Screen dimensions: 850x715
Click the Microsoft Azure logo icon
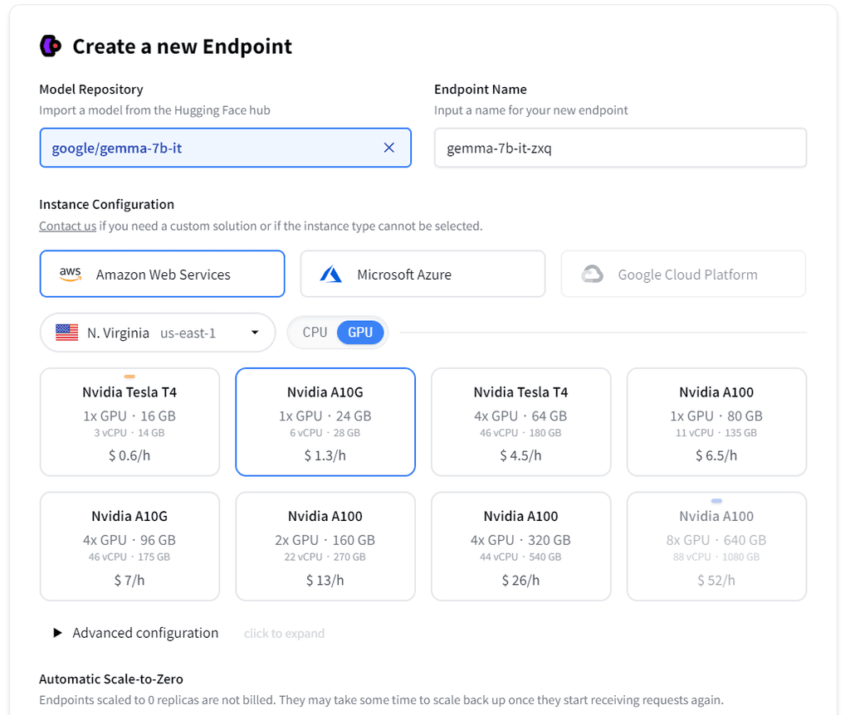pos(331,273)
